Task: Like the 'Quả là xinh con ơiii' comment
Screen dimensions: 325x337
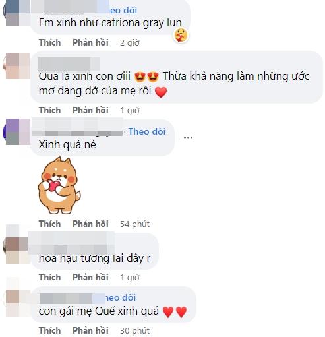Action: [49, 110]
